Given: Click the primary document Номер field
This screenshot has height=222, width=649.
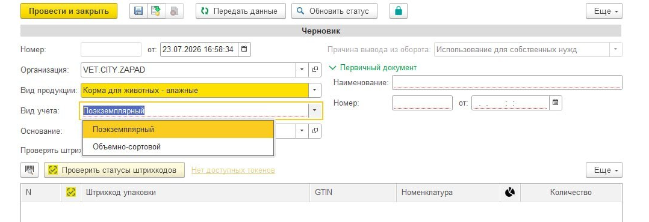Looking at the screenshot, I should click(x=422, y=103).
